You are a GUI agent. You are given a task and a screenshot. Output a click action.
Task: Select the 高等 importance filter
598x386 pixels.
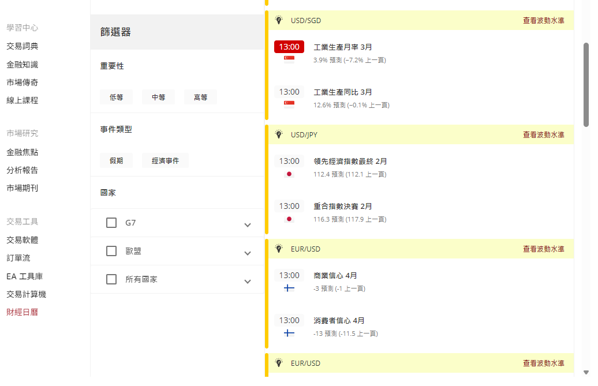pos(200,98)
